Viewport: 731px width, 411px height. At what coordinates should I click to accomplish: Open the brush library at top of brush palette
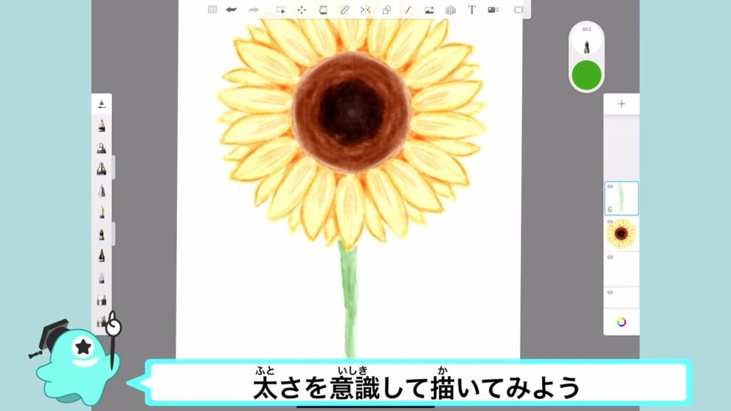coord(101,104)
